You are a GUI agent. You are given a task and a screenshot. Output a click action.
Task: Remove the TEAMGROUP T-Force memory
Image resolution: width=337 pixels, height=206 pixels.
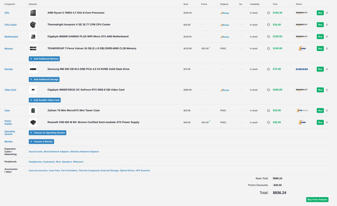click(x=327, y=48)
